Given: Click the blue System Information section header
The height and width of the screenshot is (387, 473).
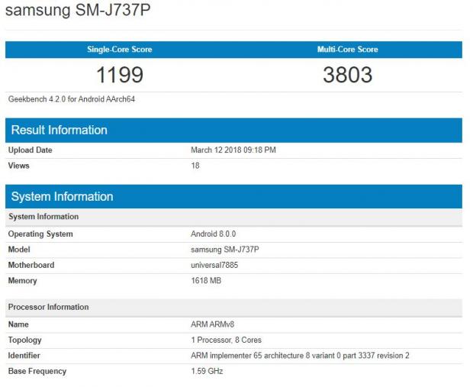Looking at the screenshot, I should pos(62,197).
